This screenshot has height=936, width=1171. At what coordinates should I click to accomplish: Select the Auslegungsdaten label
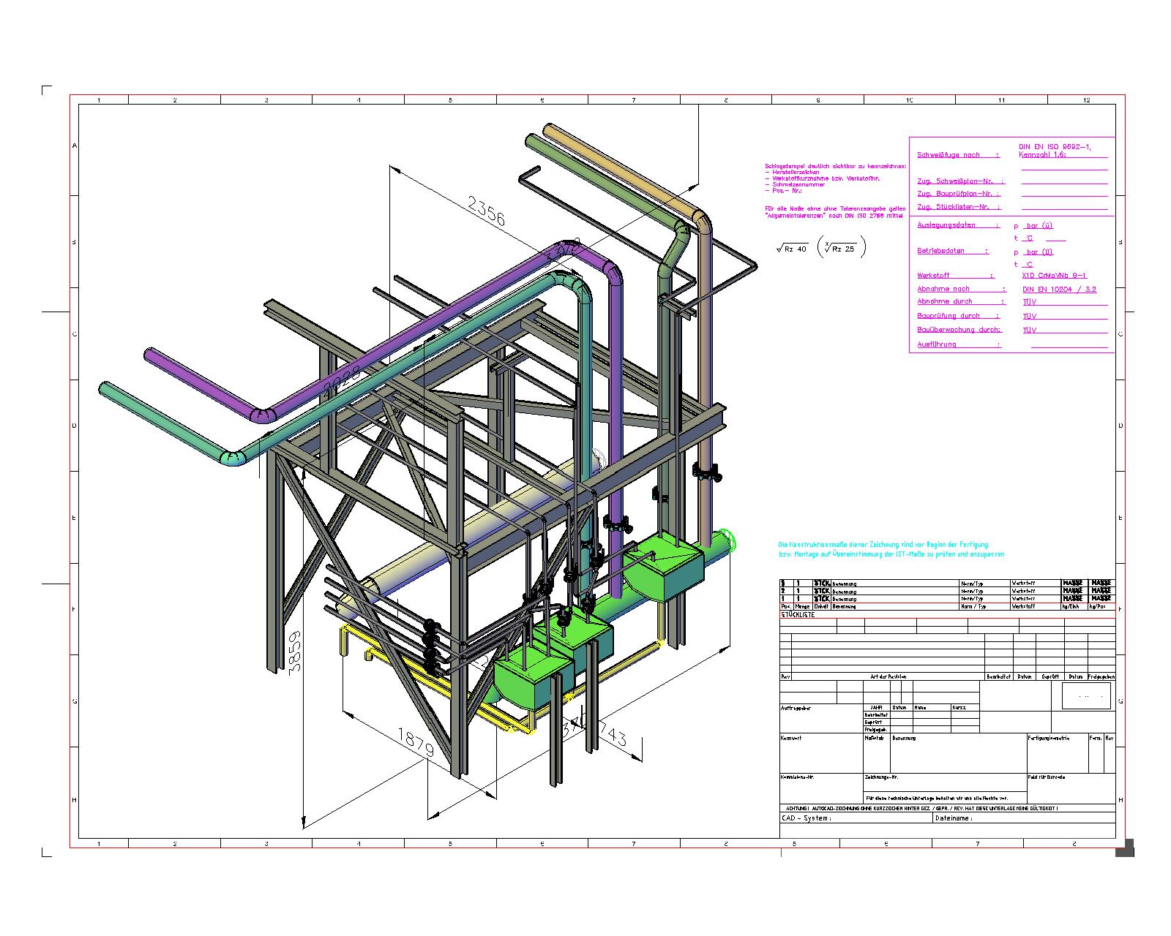coord(946,225)
